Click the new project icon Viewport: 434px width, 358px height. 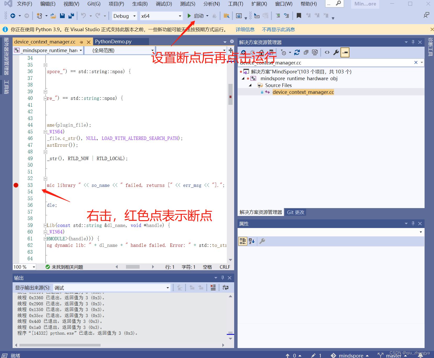(x=39, y=16)
